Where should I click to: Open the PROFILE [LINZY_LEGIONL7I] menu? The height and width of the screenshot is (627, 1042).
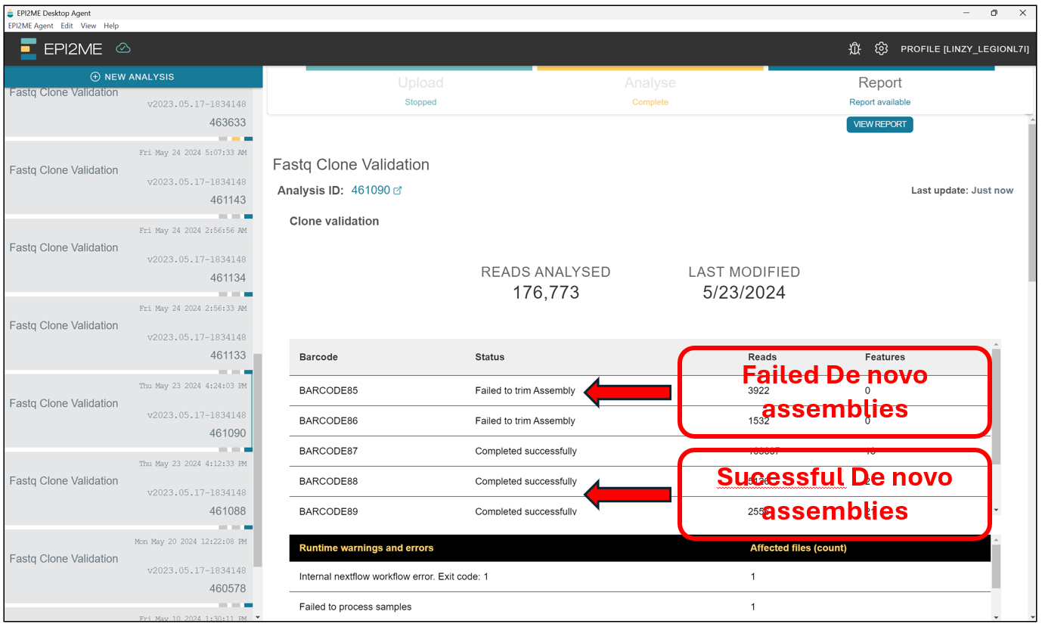tap(964, 48)
